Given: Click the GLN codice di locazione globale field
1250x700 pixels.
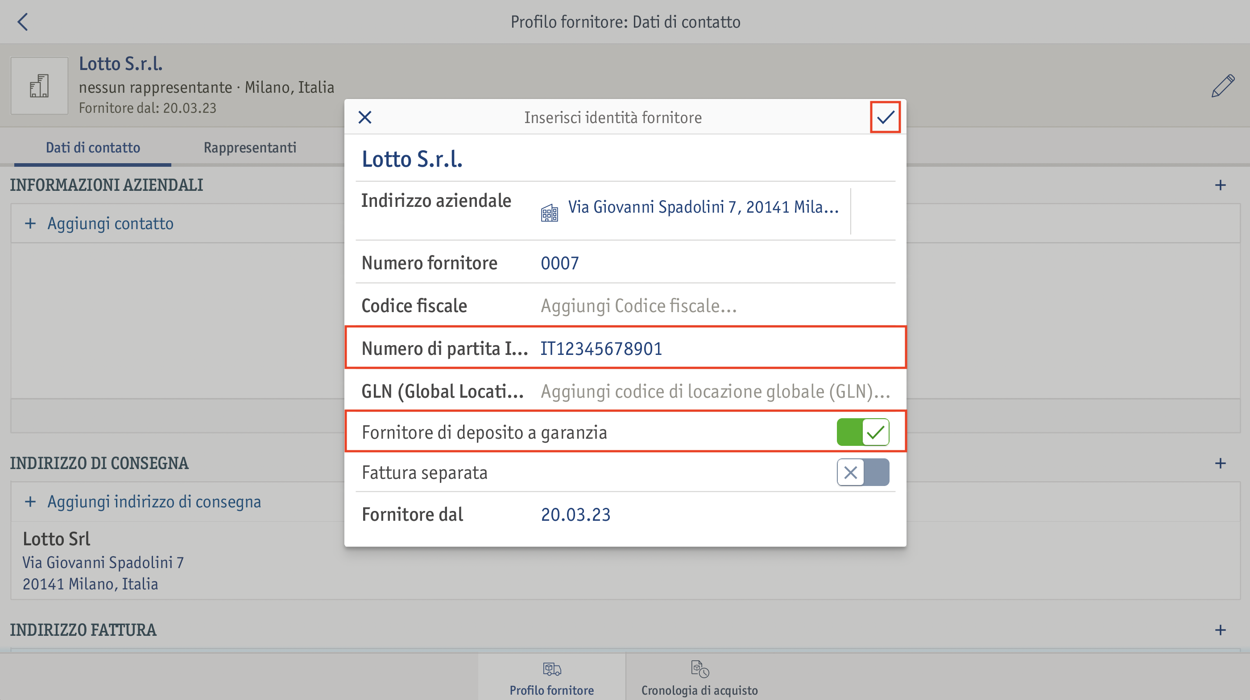Looking at the screenshot, I should click(x=715, y=391).
